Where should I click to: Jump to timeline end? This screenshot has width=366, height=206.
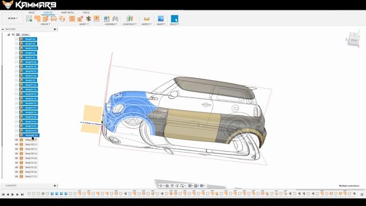point(22,195)
